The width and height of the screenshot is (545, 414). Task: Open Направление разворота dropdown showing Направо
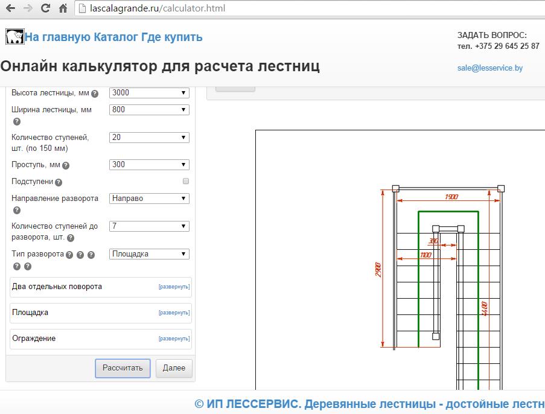(x=149, y=199)
